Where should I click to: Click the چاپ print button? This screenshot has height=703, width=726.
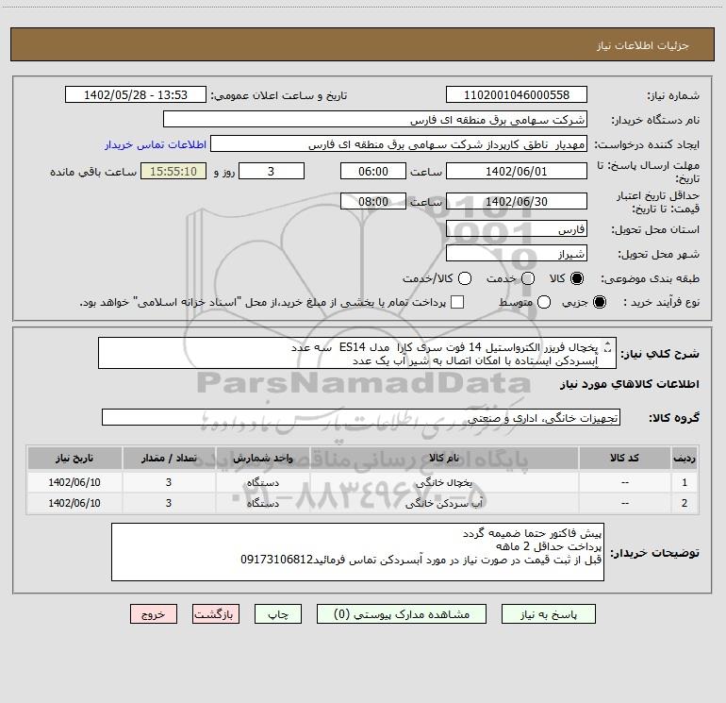pyautogui.click(x=278, y=614)
